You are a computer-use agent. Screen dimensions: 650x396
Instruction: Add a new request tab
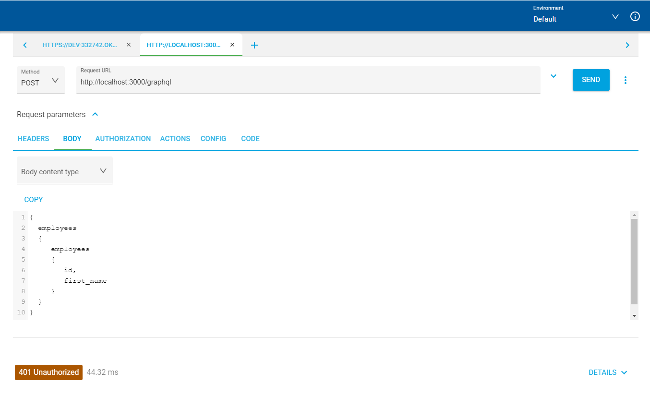tap(254, 45)
